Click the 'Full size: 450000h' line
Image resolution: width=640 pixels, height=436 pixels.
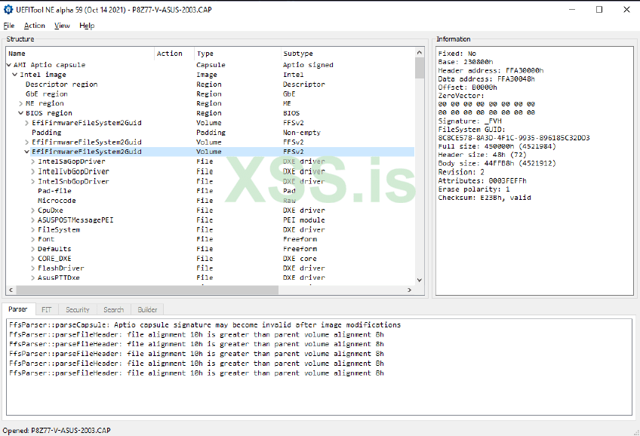497,146
